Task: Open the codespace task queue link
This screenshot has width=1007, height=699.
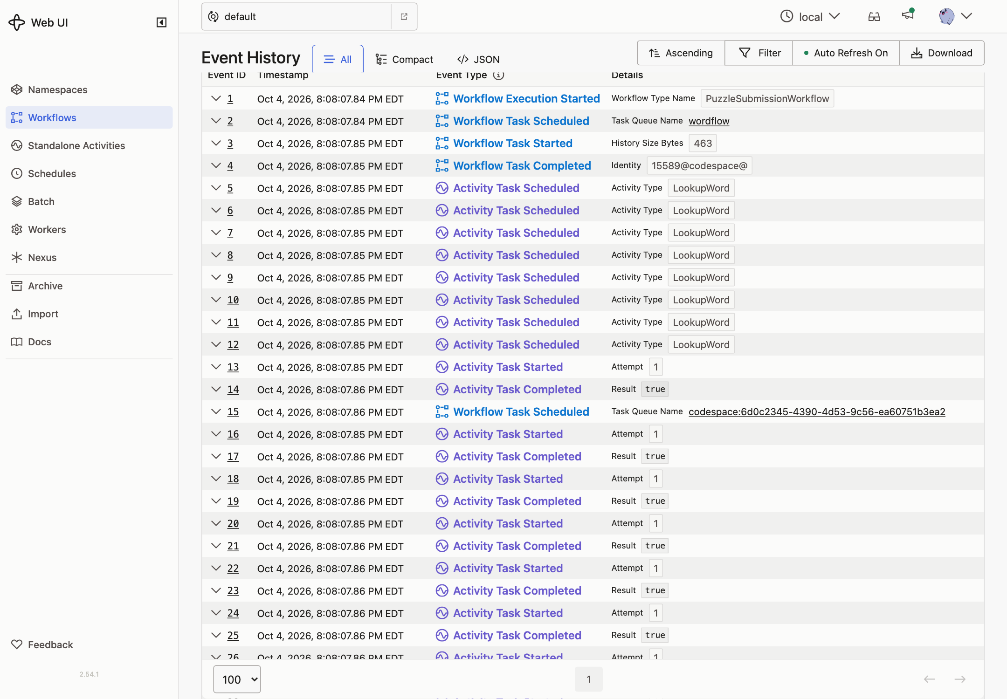Action: coord(817,411)
